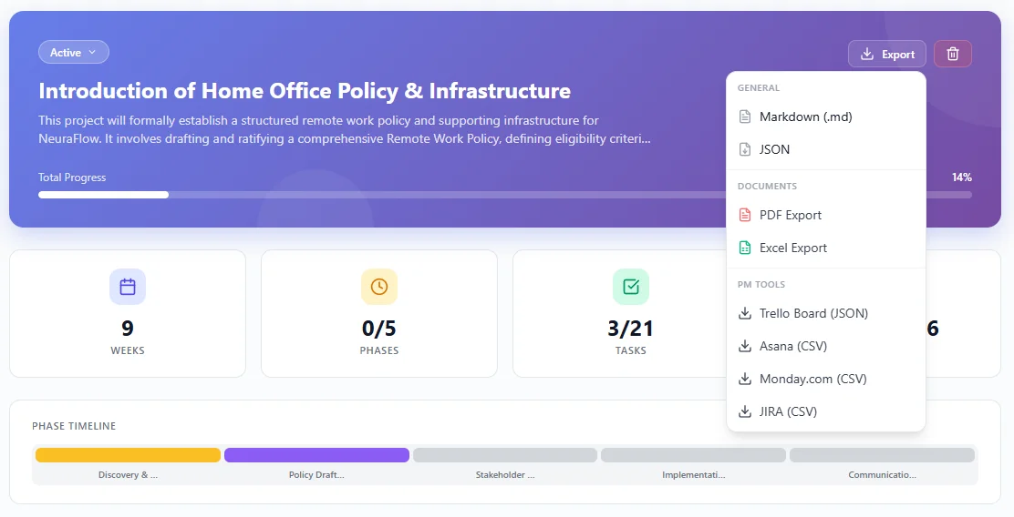Image resolution: width=1014 pixels, height=517 pixels.
Task: Click the red PDF Export file icon
Action: (745, 216)
